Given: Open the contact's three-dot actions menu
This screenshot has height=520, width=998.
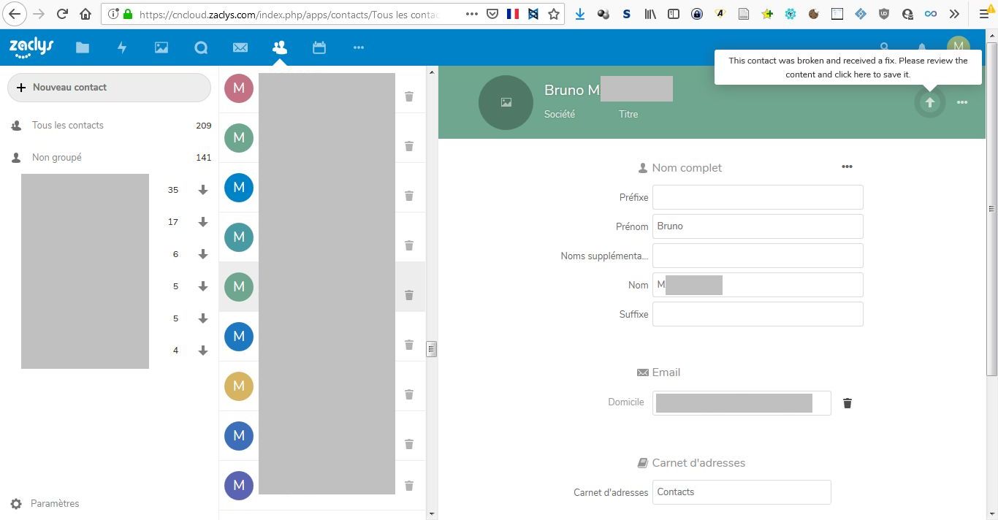Looking at the screenshot, I should (962, 102).
